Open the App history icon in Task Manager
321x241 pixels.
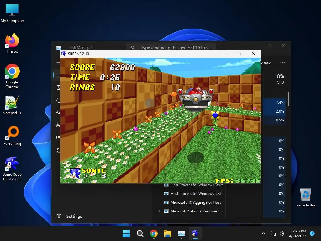point(58,100)
